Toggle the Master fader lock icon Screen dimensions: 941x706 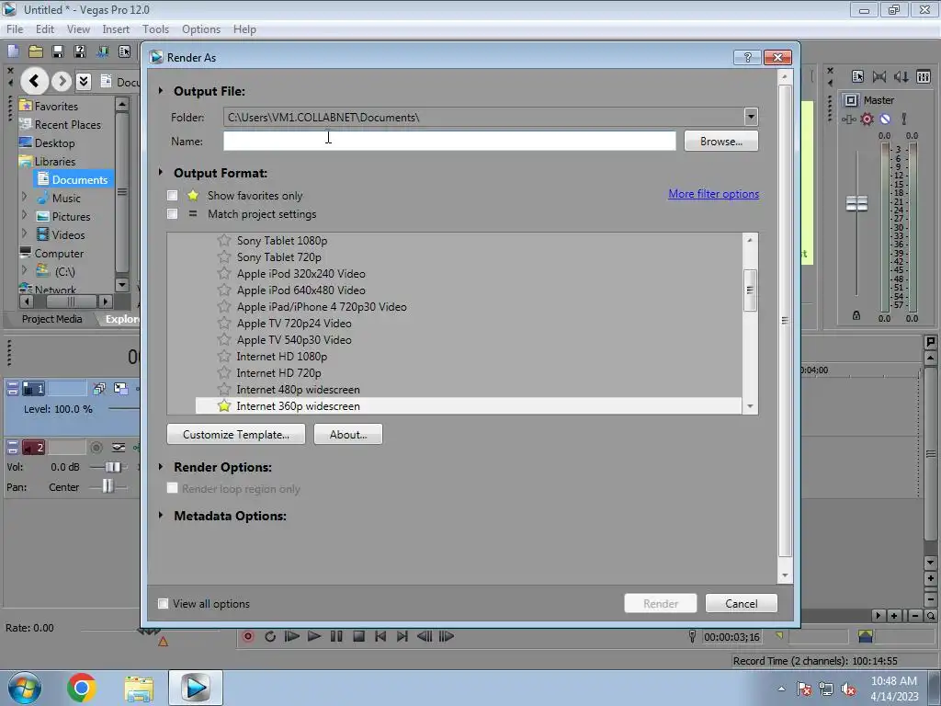coord(856,315)
